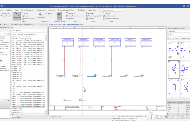Open the Ambiente 3D Navigatore
This screenshot has width=190, height=125.
coord(41,15)
